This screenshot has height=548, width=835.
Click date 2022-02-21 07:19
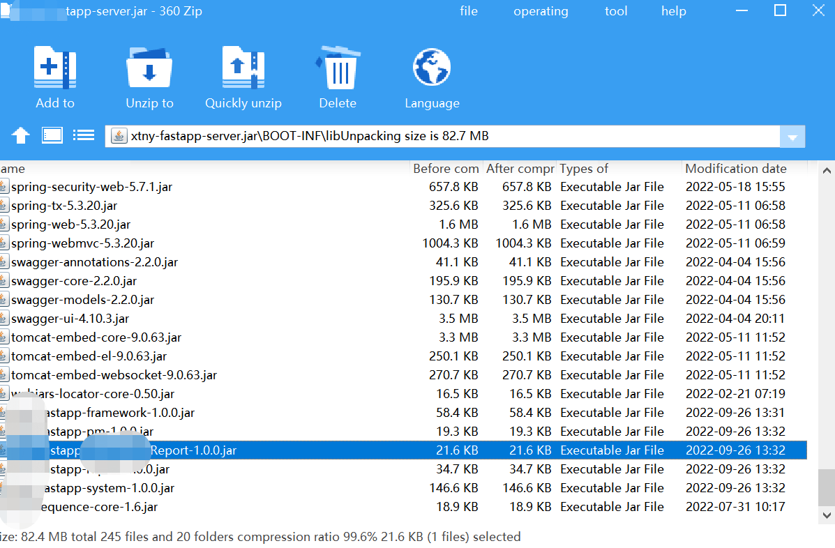[x=735, y=394]
